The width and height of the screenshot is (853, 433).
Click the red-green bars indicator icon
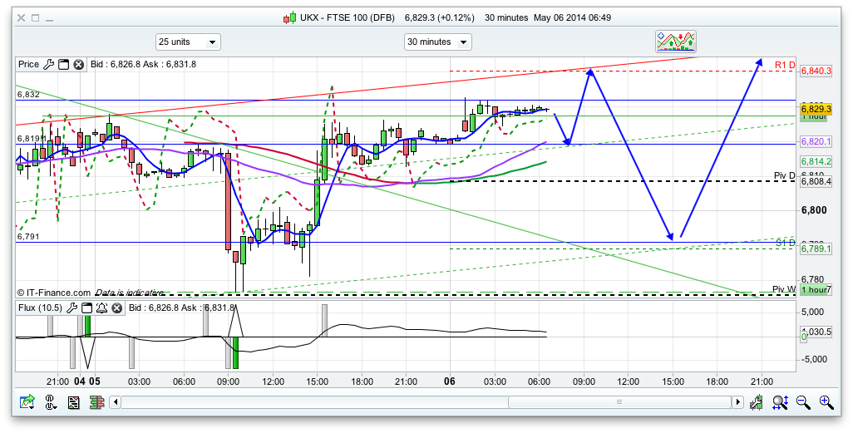pos(96,402)
